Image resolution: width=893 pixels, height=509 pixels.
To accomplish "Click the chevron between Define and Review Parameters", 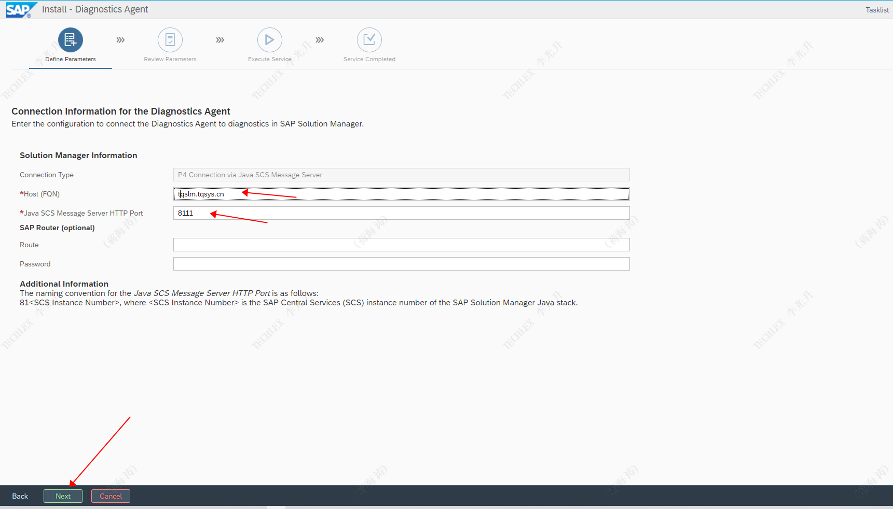I will 120,40.
